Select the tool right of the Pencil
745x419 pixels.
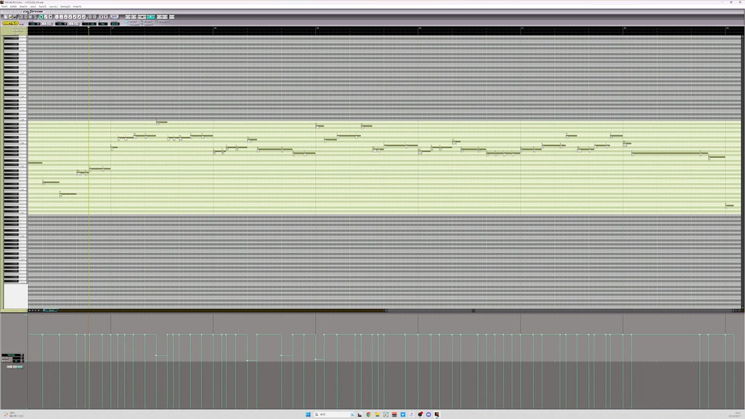50,16
